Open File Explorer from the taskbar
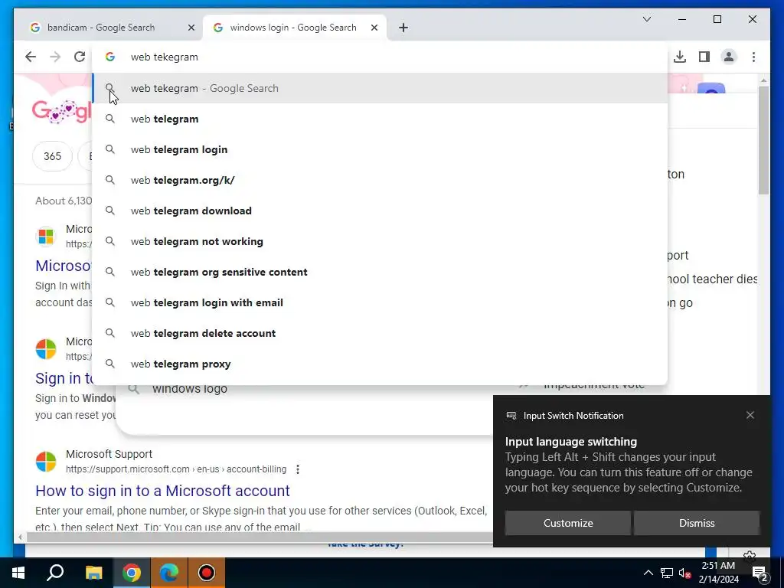The height and width of the screenshot is (588, 784). [93, 573]
